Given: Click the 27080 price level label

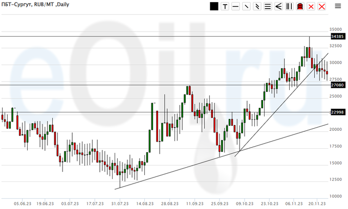Looking at the screenshot, I should pyautogui.click(x=337, y=85).
